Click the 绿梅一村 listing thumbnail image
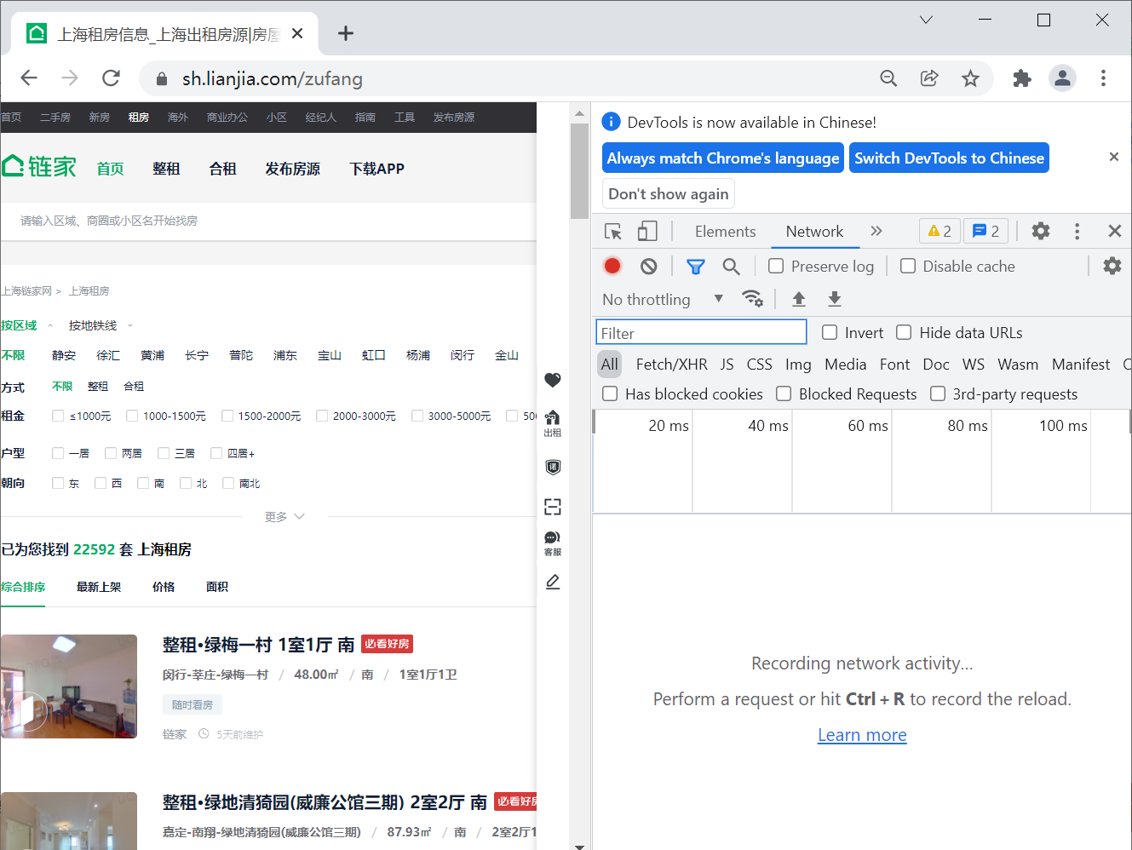Image resolution: width=1132 pixels, height=850 pixels. tap(68, 686)
